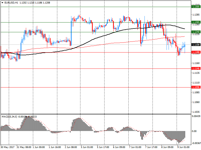The height and width of the screenshot is (150, 201).
Task: Click the 1.1085 price scale value
Action: pyautogui.click(x=196, y=92)
